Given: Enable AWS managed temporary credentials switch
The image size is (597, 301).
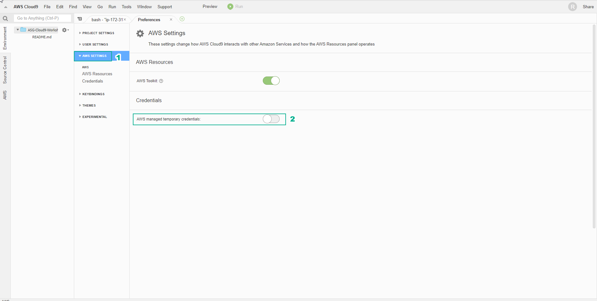Looking at the screenshot, I should [x=271, y=119].
